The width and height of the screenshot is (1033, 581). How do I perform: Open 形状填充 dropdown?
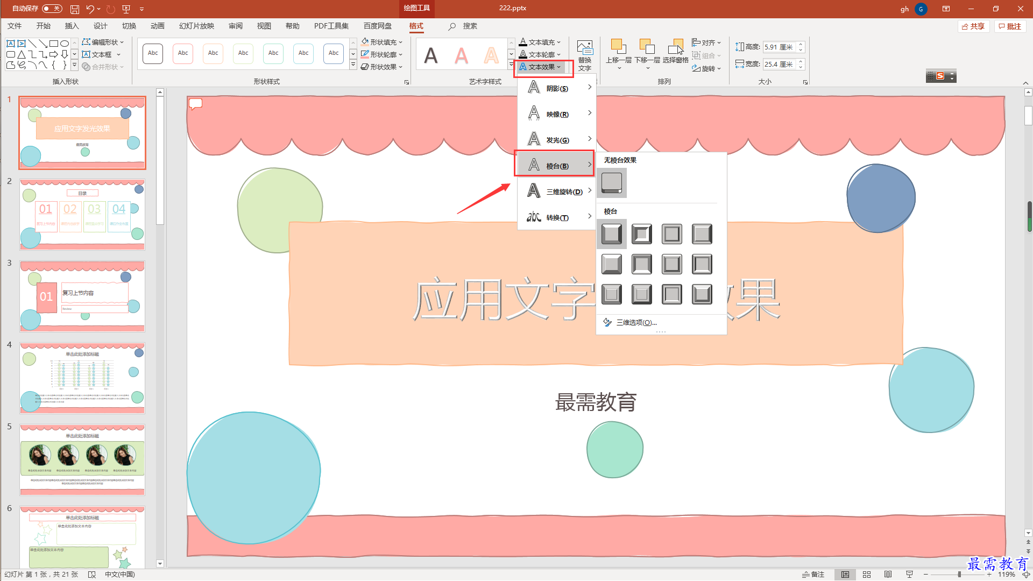(382, 42)
